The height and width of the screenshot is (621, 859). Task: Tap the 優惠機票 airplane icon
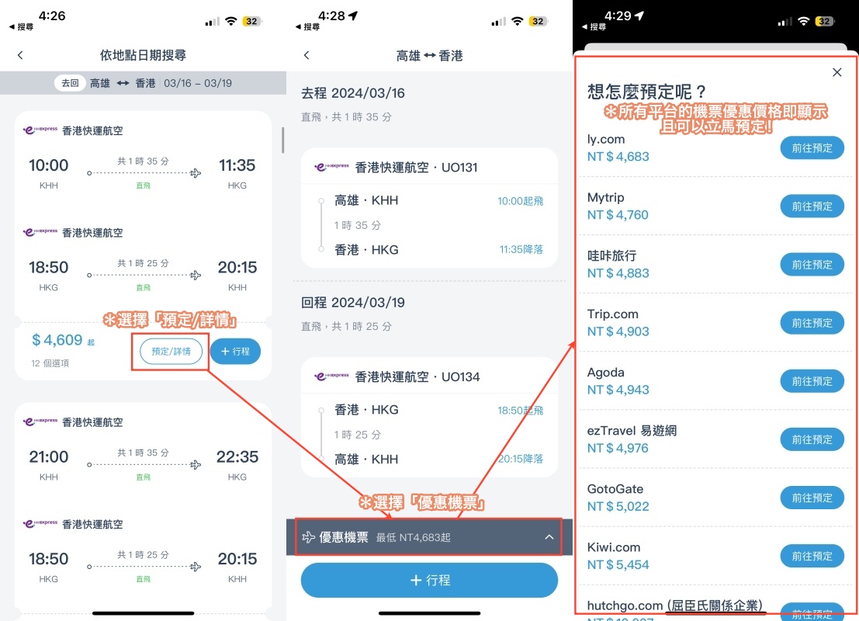(308, 537)
